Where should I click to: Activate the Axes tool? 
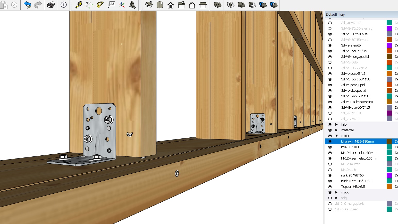click(x=122, y=5)
